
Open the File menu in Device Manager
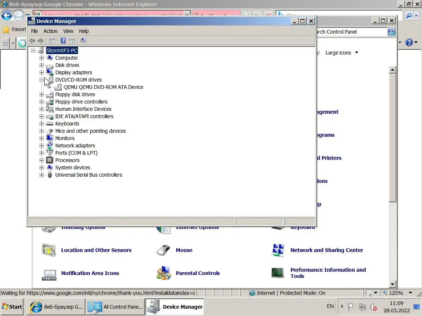point(34,31)
